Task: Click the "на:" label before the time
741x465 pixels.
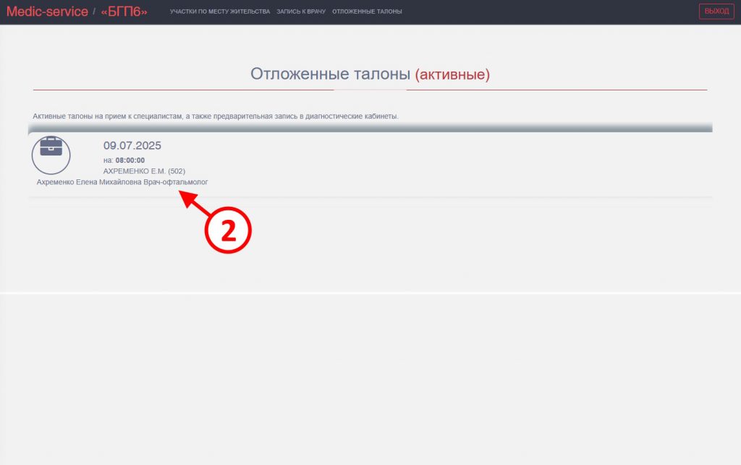Action: (x=108, y=161)
